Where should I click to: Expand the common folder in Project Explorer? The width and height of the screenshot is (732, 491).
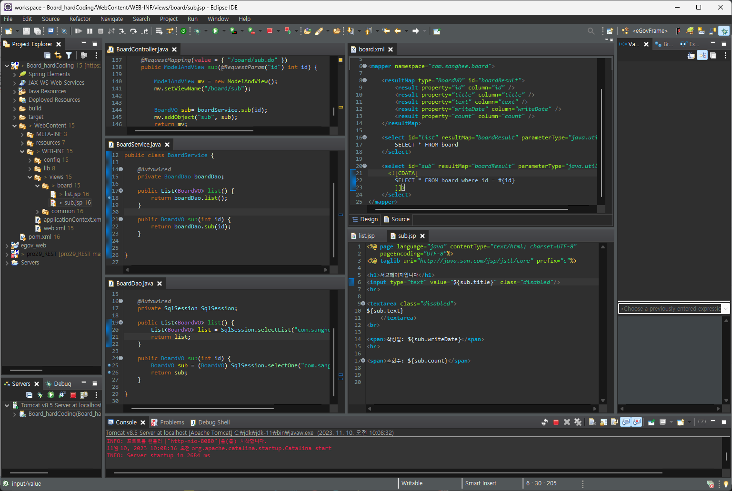point(38,211)
